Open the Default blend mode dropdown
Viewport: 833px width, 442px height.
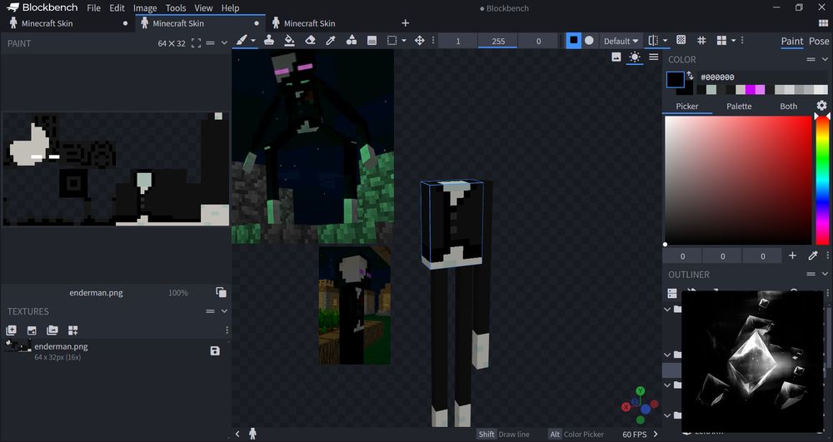[x=621, y=41]
